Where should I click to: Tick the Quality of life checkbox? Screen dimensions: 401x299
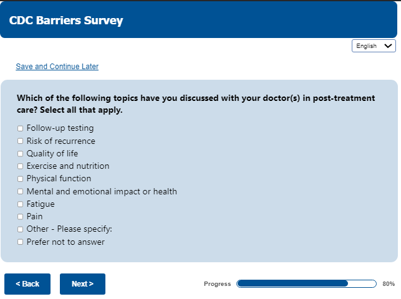[20, 154]
